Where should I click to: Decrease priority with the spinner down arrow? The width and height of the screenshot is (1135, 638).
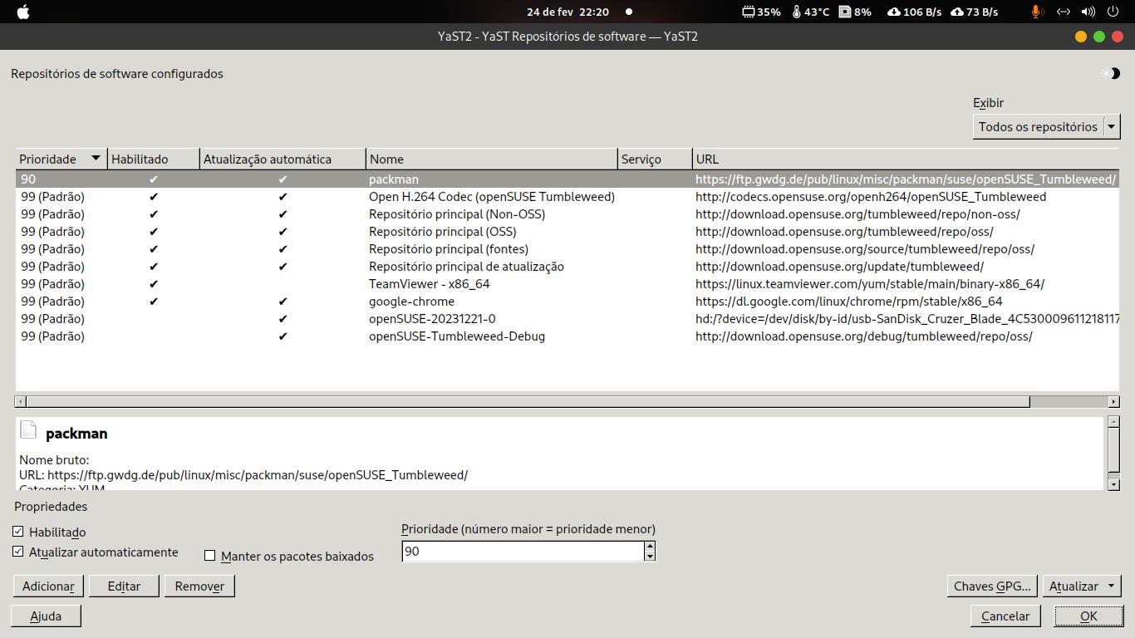tap(650, 556)
